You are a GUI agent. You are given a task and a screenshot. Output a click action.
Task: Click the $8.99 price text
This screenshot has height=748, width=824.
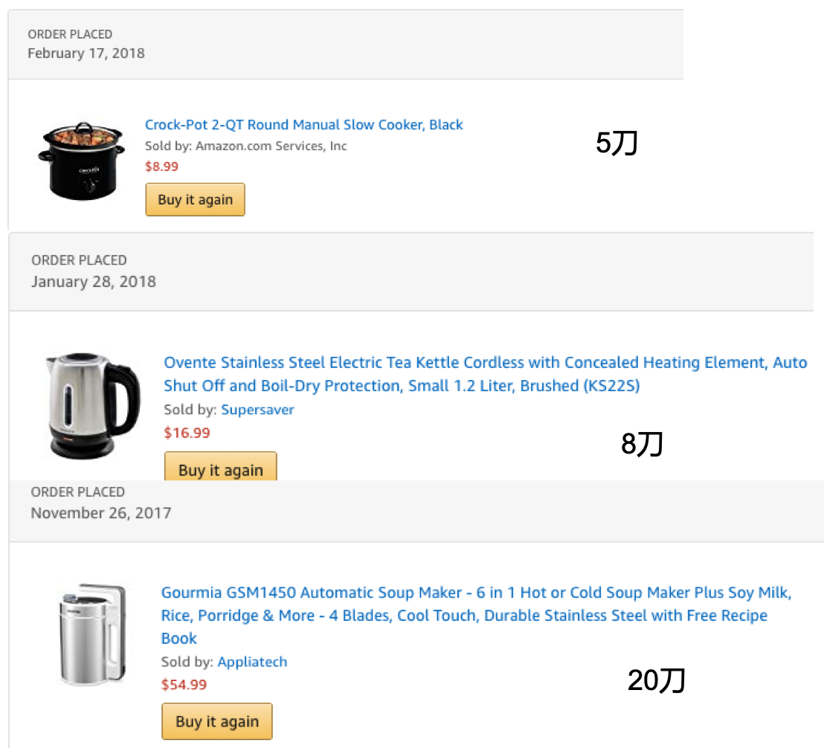[x=161, y=166]
